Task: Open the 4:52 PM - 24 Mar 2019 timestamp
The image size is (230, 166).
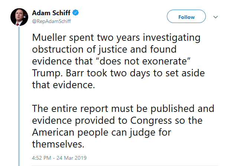Action: (59, 158)
